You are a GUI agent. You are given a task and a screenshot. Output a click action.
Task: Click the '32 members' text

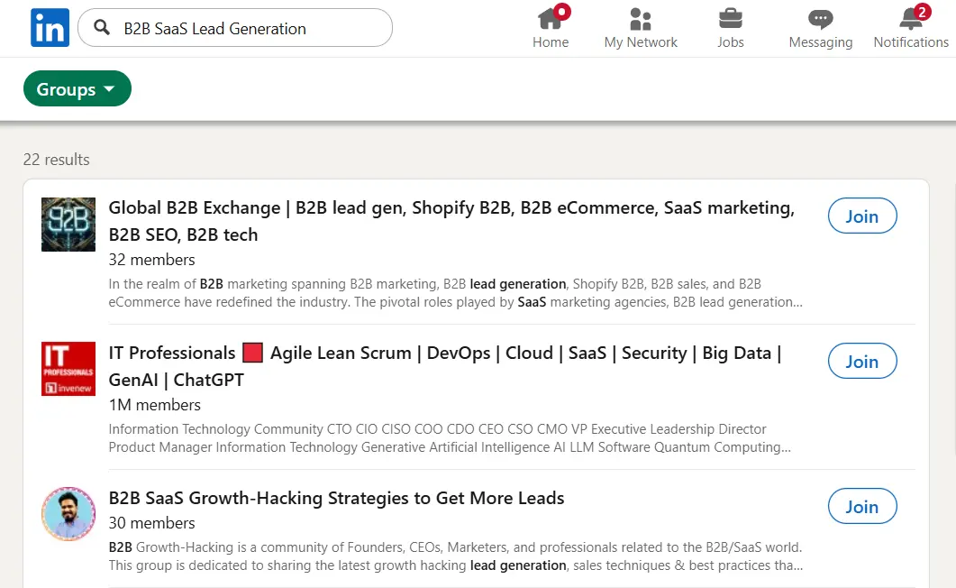coord(151,259)
